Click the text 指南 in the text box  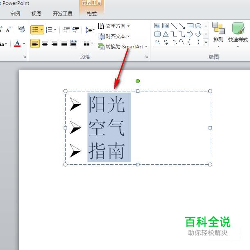107,151
